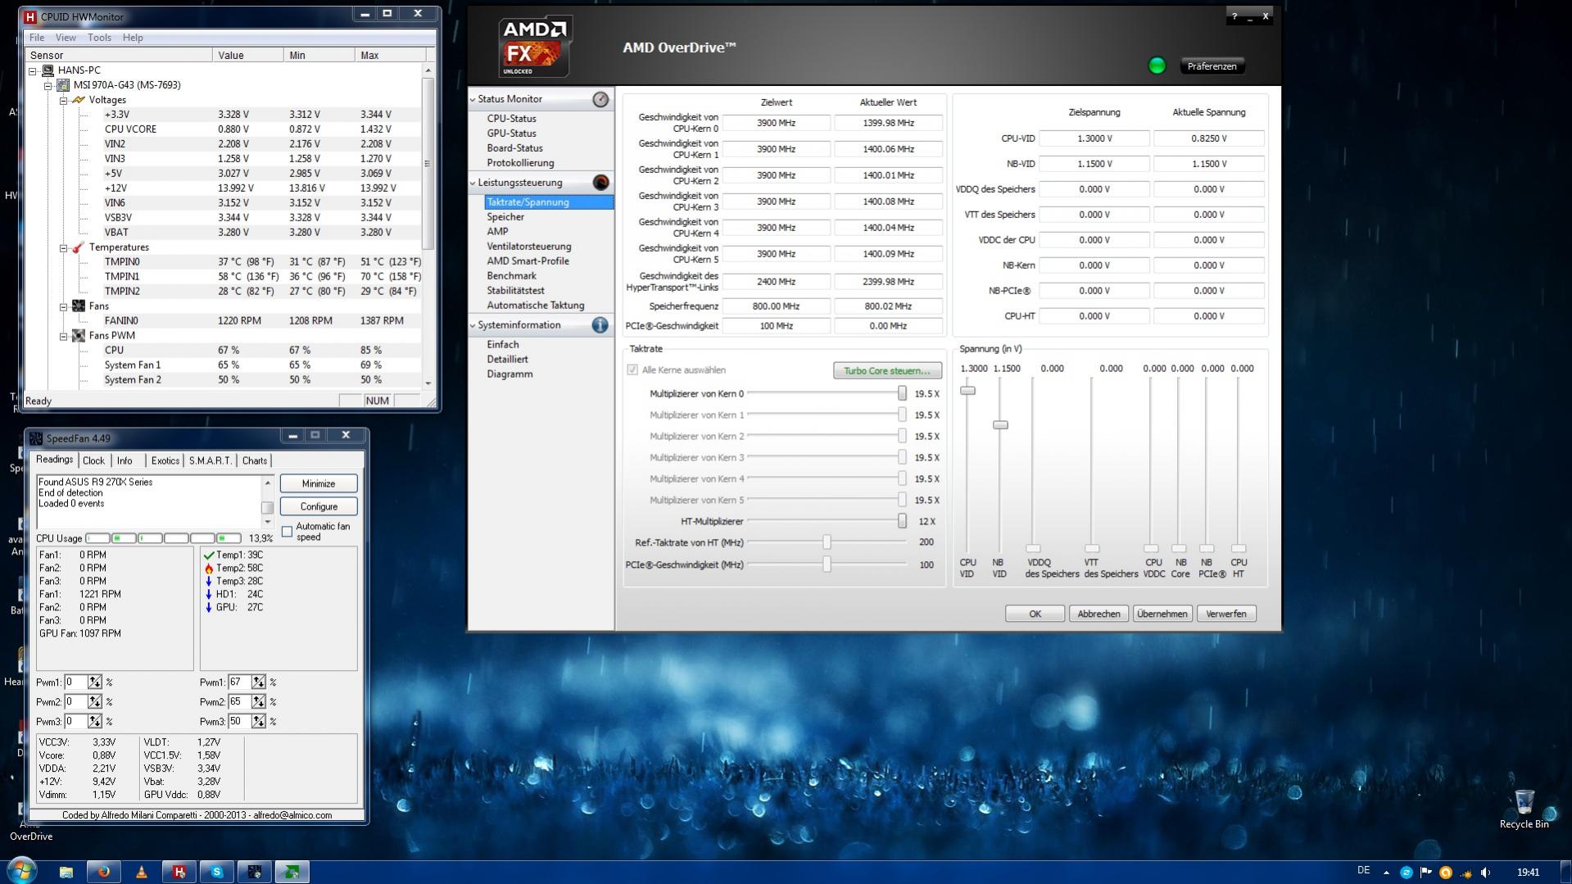Click the Configure button in SpeedFan
This screenshot has width=1572, height=884.
coord(319,506)
